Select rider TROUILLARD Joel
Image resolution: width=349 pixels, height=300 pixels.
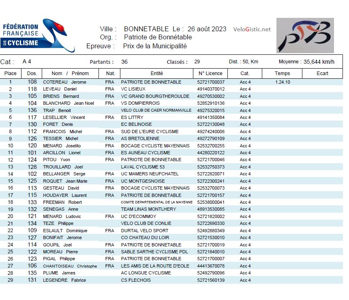click(63, 167)
